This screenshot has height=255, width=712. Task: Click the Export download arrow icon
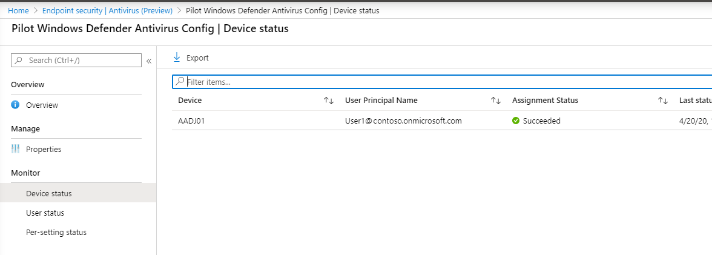tap(177, 58)
